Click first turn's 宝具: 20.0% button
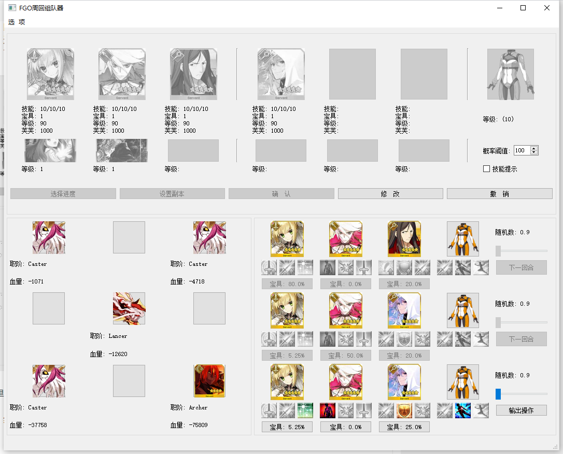Image resolution: width=563 pixels, height=454 pixels. [404, 284]
